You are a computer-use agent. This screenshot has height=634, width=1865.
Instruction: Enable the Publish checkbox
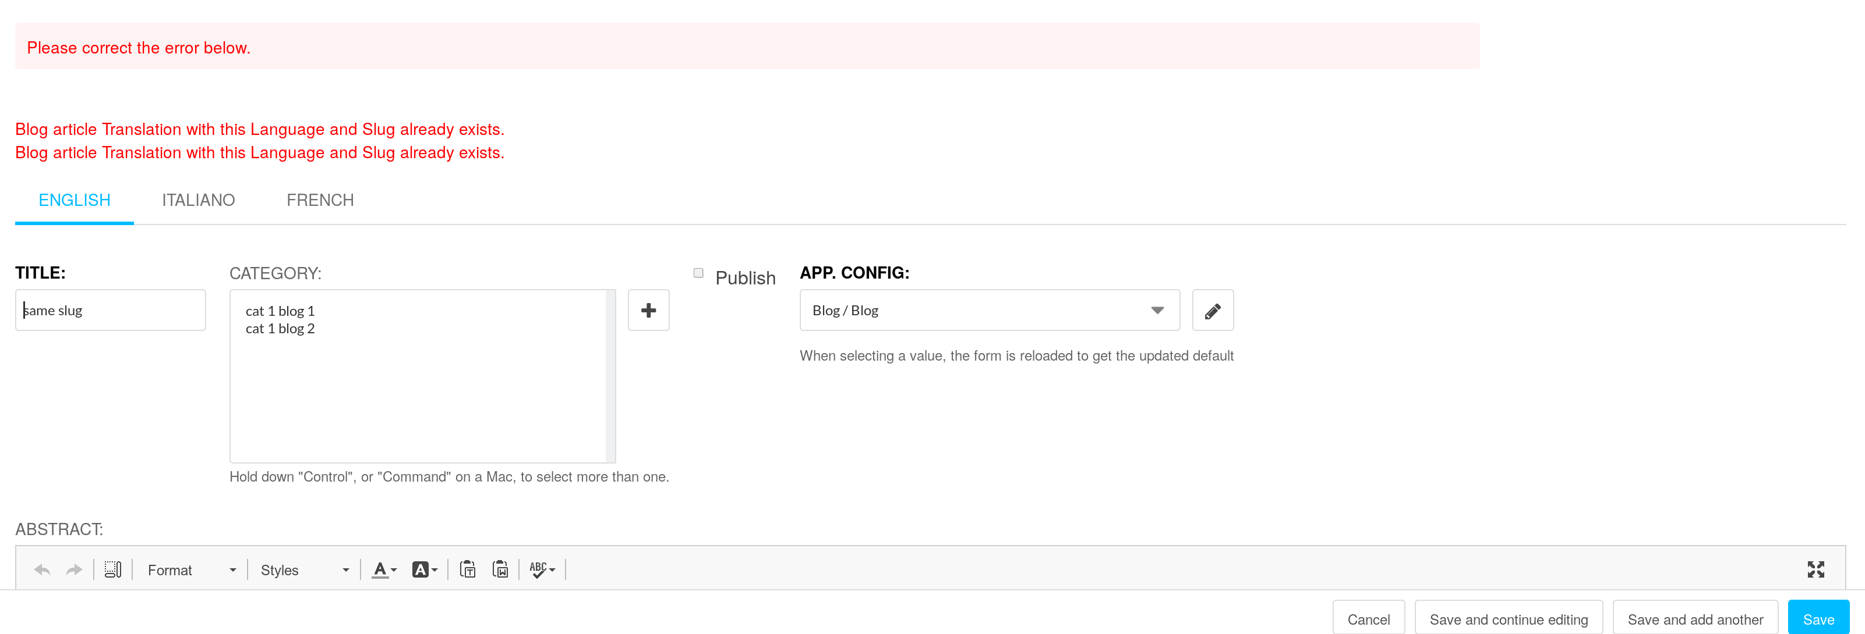tap(697, 273)
